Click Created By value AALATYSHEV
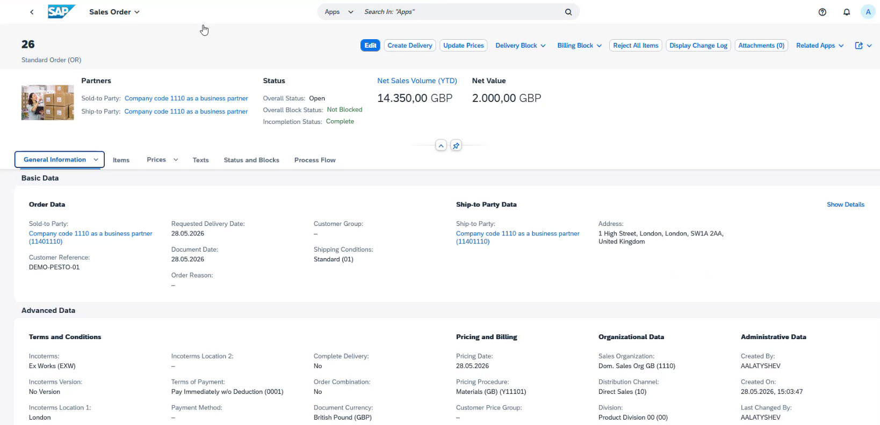This screenshot has height=425, width=880. click(761, 366)
